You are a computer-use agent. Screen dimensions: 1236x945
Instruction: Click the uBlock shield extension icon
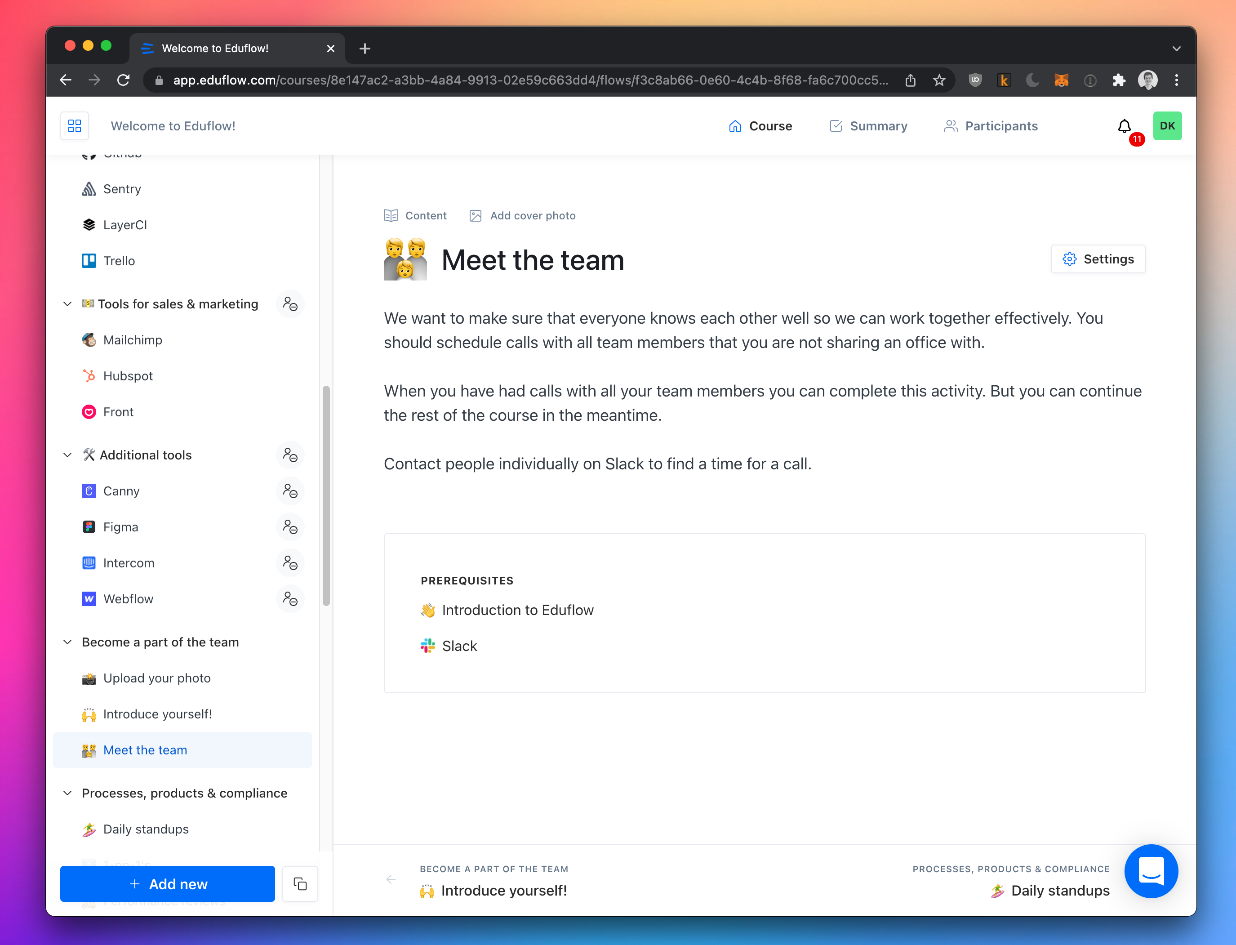(975, 80)
